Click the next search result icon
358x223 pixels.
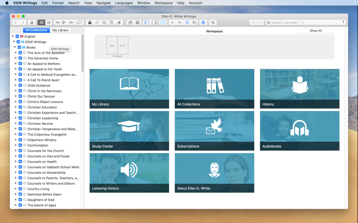(260, 22)
